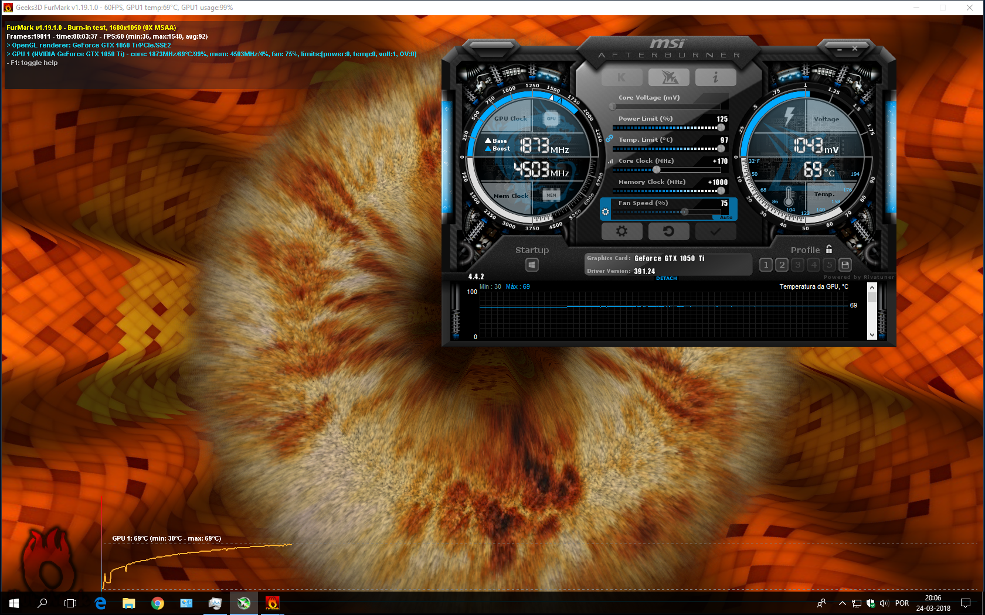The image size is (985, 615).
Task: Click the Temp. Limit value 97
Action: [x=724, y=140]
